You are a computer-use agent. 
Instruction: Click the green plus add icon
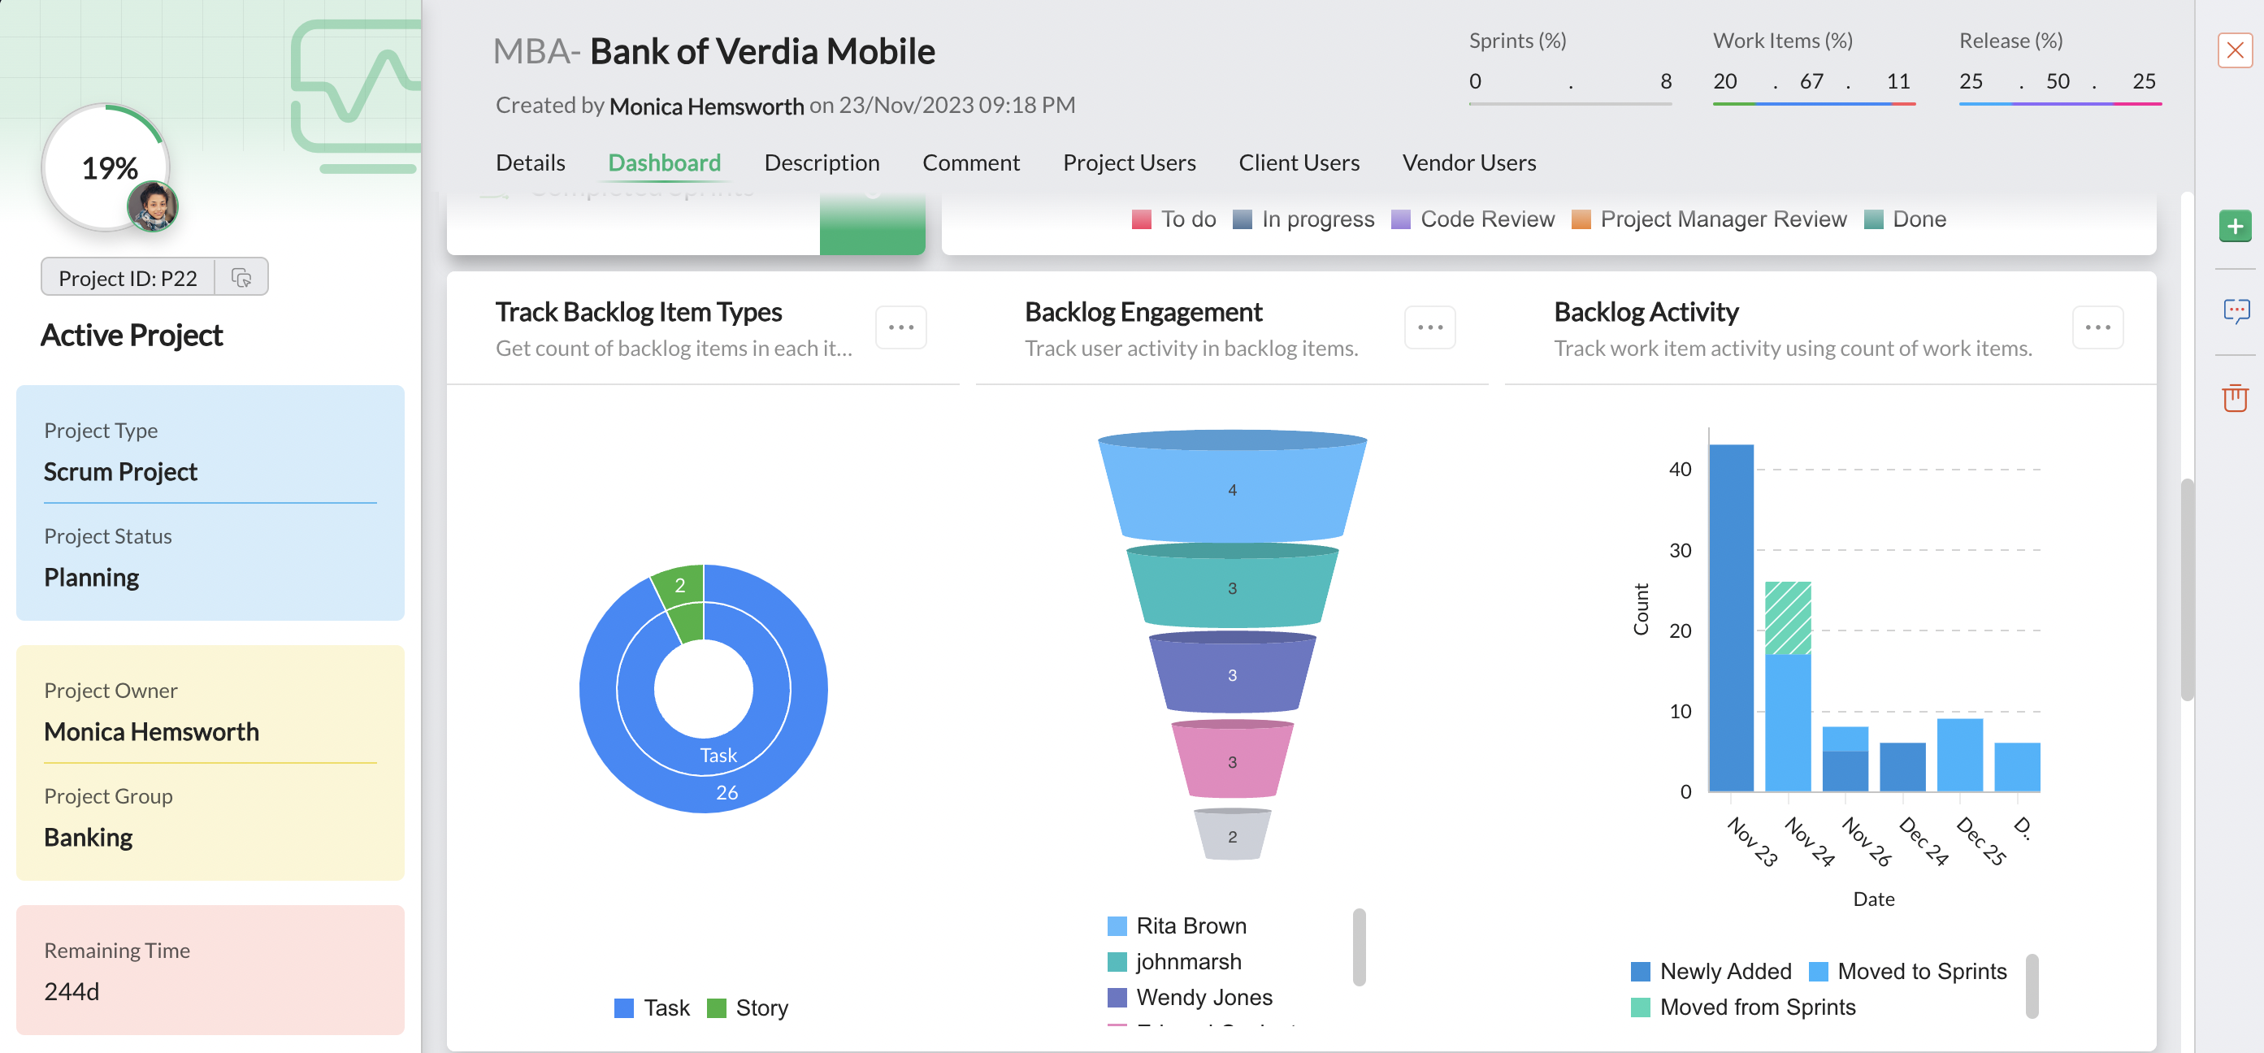(x=2234, y=227)
